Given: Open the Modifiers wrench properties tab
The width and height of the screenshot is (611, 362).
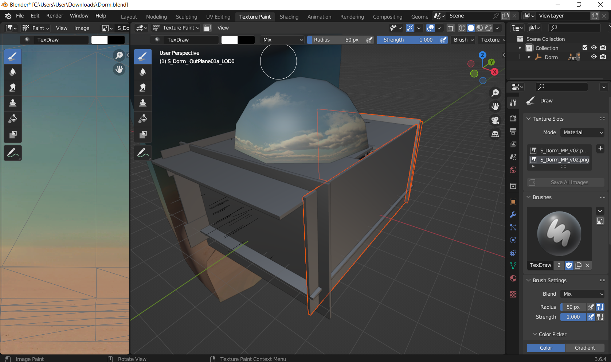Looking at the screenshot, I should click(x=513, y=215).
